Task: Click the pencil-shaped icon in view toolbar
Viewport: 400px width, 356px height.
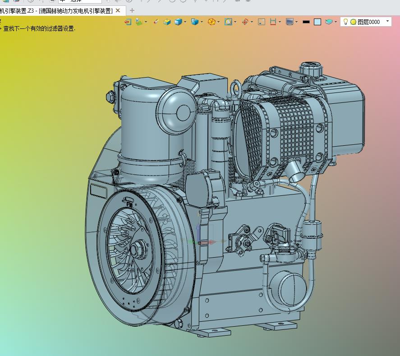Action: click(156, 22)
